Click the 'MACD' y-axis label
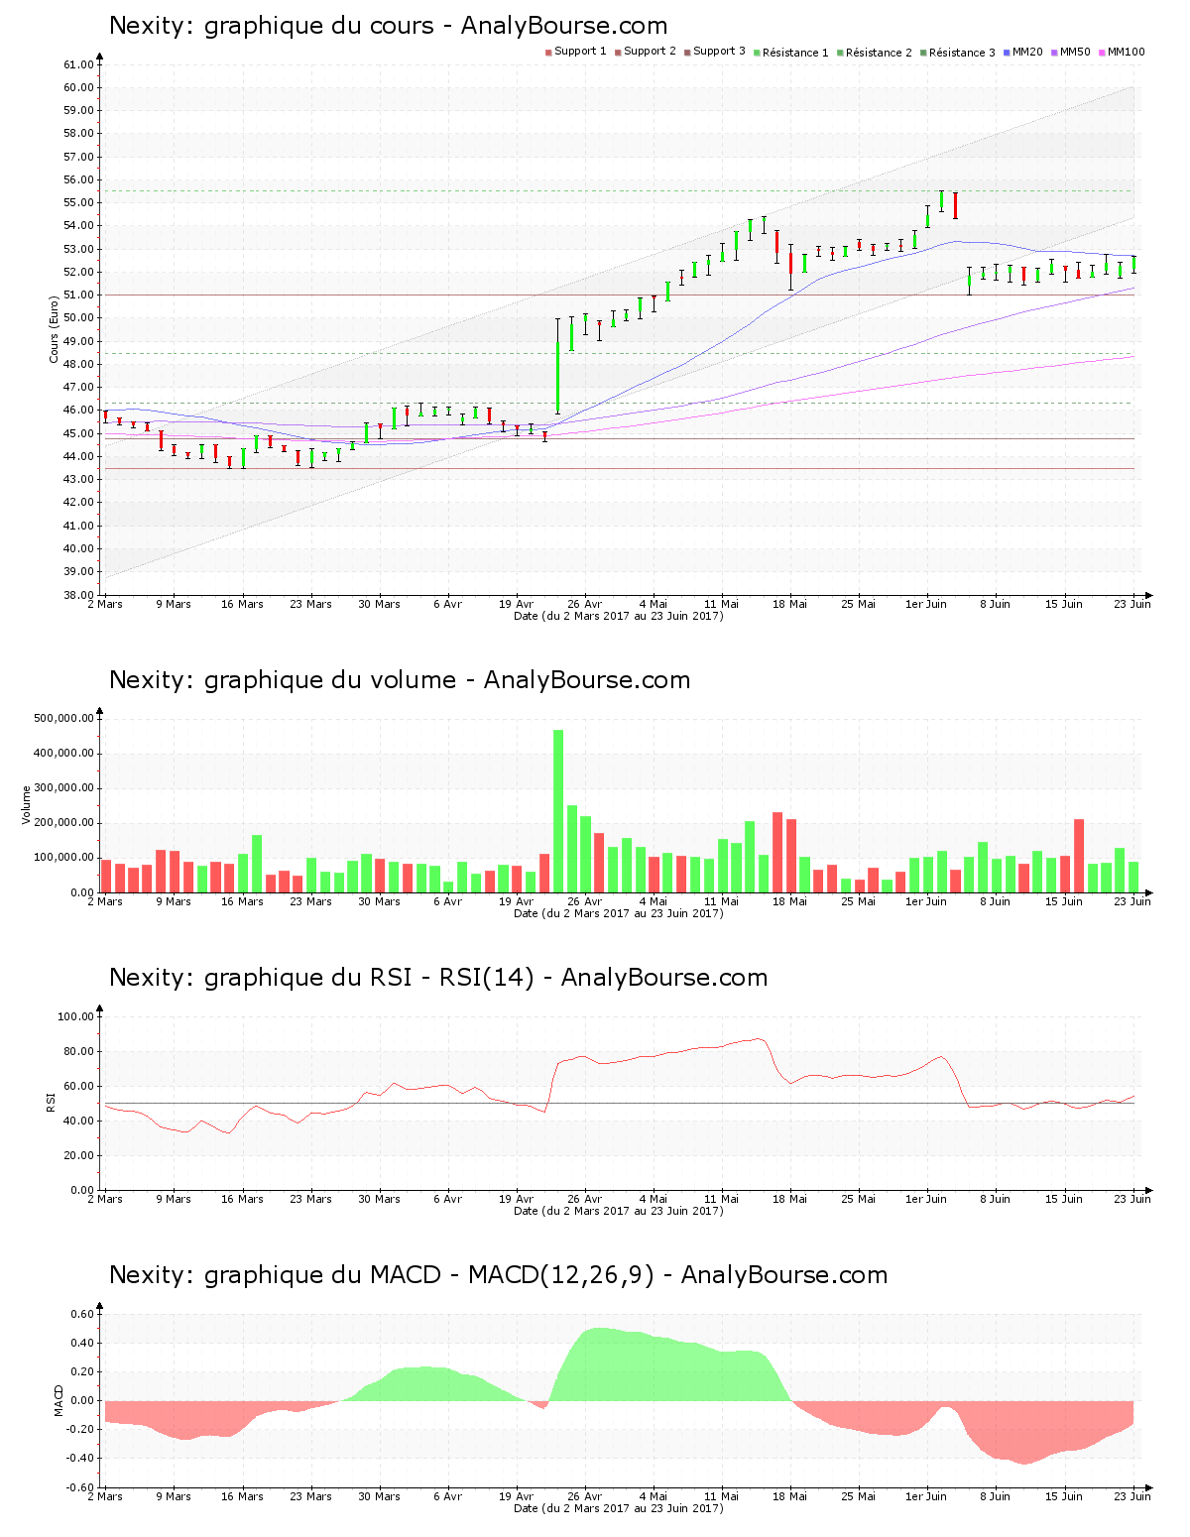This screenshot has height=1537, width=1190. (x=59, y=1400)
